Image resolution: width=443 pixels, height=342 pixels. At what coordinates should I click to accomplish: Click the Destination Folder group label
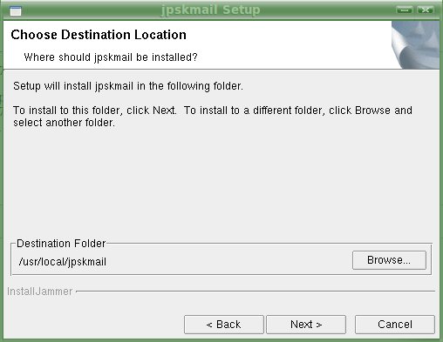click(x=61, y=244)
